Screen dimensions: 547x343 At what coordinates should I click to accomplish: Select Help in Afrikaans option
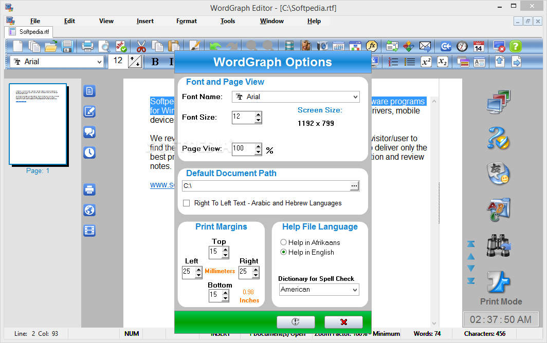[284, 242]
